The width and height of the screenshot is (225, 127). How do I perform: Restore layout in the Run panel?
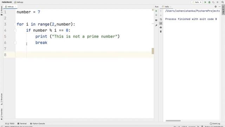156,20
